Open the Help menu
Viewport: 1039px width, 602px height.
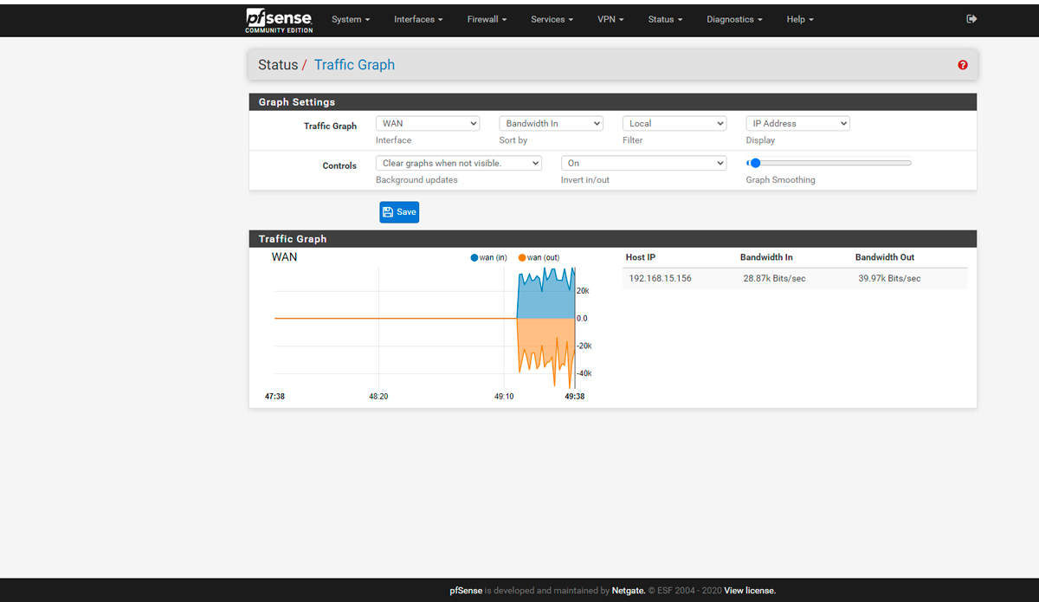click(x=800, y=19)
